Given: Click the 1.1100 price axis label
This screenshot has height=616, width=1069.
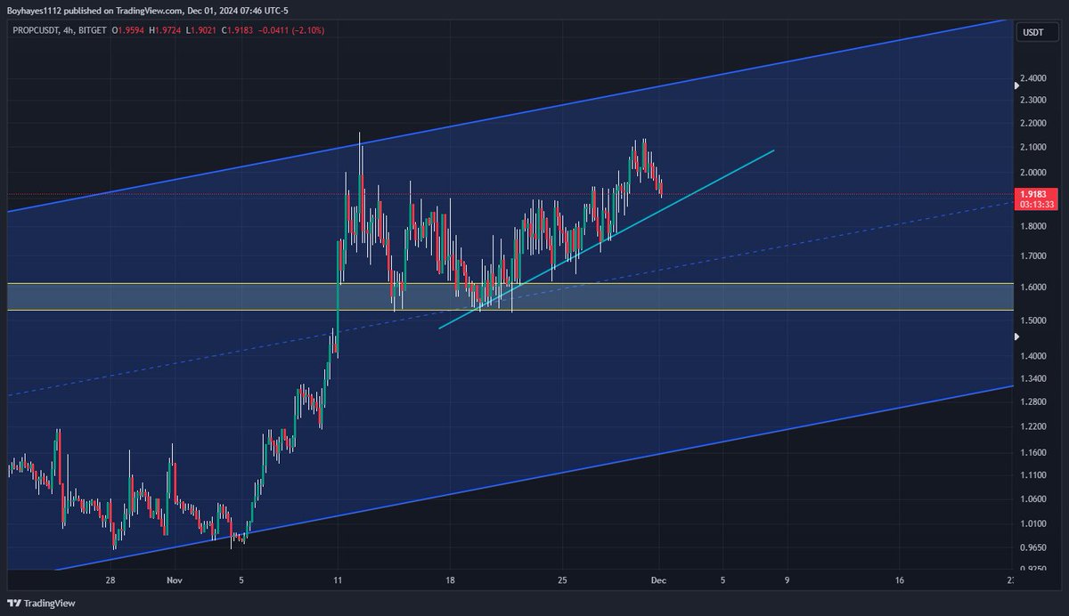Looking at the screenshot, I should point(1034,476).
